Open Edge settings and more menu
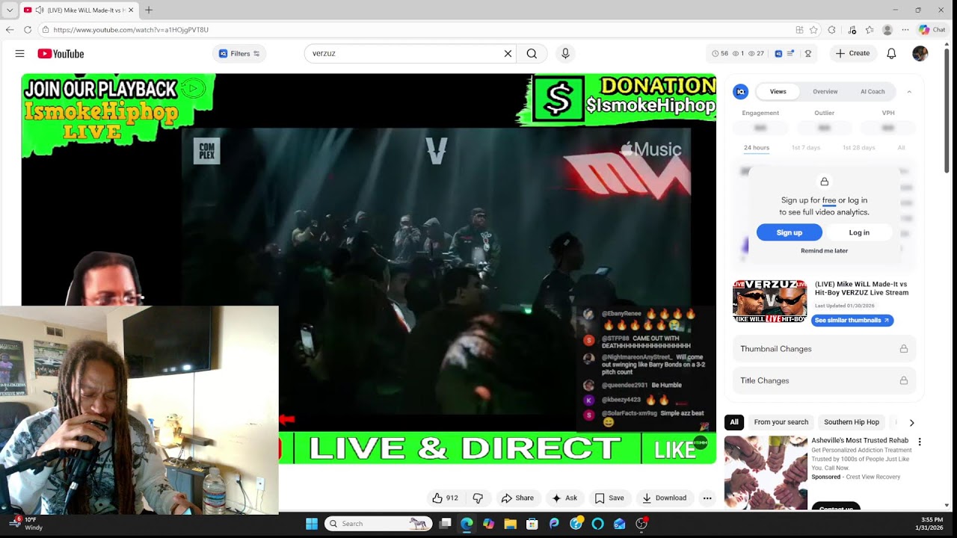 click(x=905, y=30)
